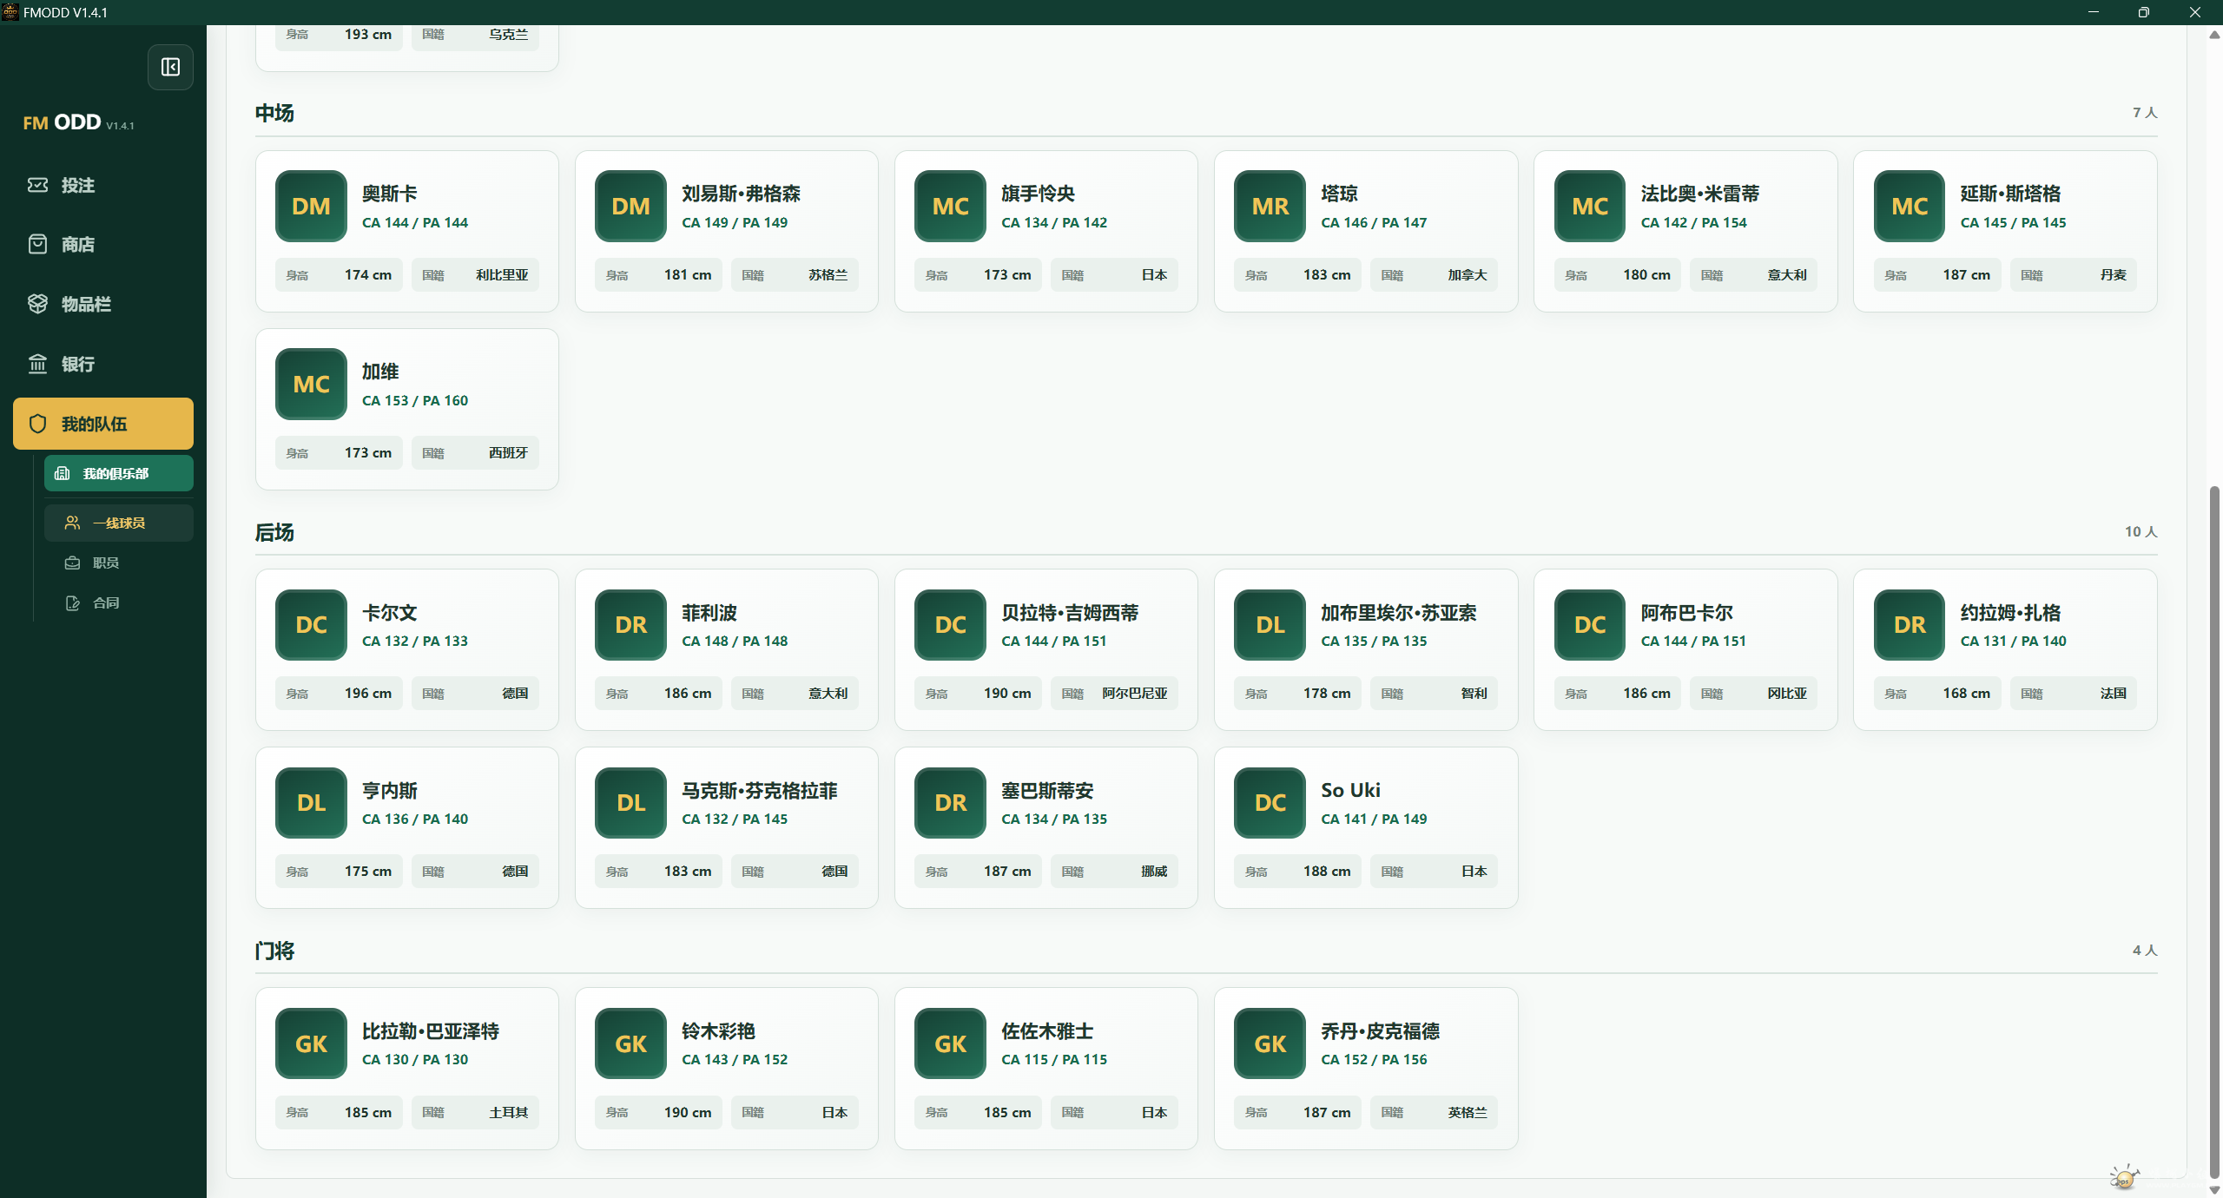Click 贝拉特·吉姆西蒂's nationality 阿尔巴尼亚
Image resolution: width=2223 pixels, height=1198 pixels.
pos(1135,694)
